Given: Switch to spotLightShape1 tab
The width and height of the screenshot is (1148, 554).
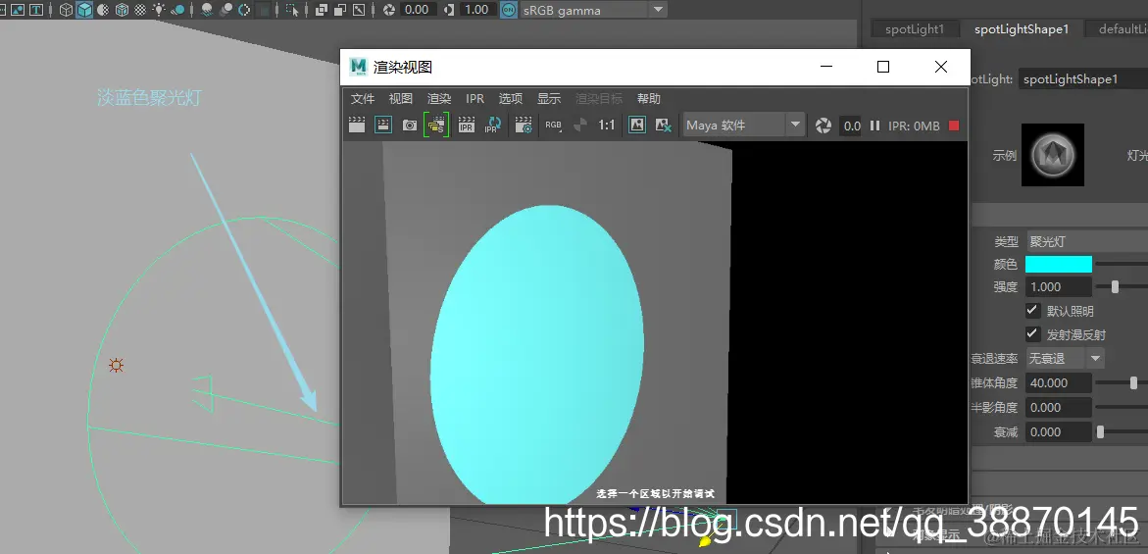Looking at the screenshot, I should (x=1022, y=29).
